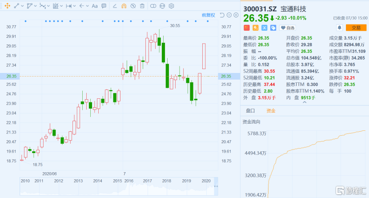Viewport: 369px width, 198px height.
Task: Expand the polygon shape tool options
Action: 35,6
